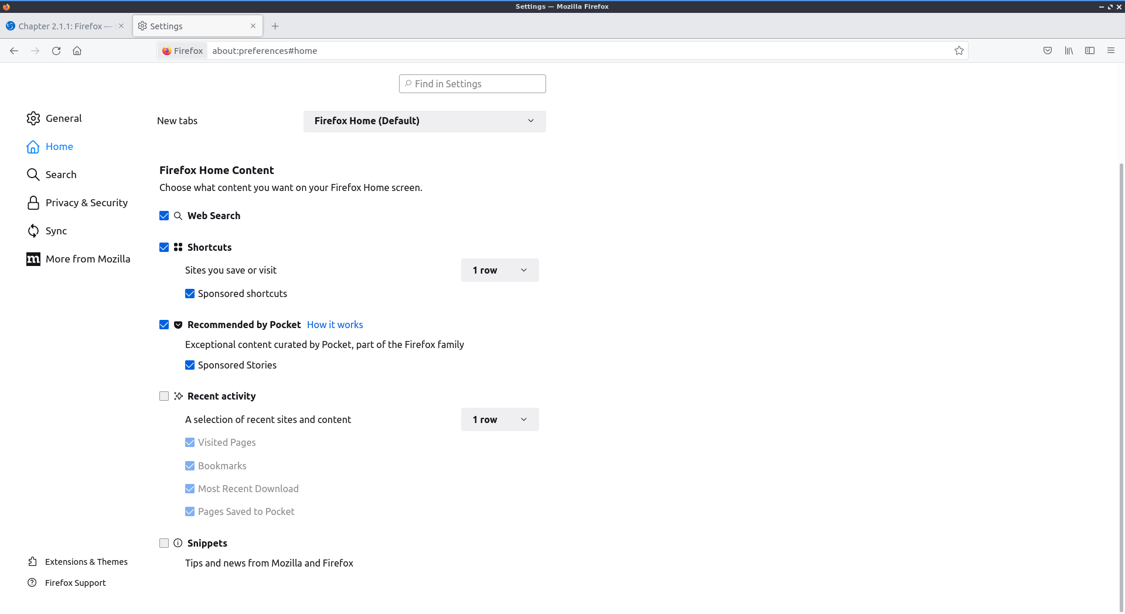Reload the current page
This screenshot has height=614, width=1125.
click(x=56, y=51)
